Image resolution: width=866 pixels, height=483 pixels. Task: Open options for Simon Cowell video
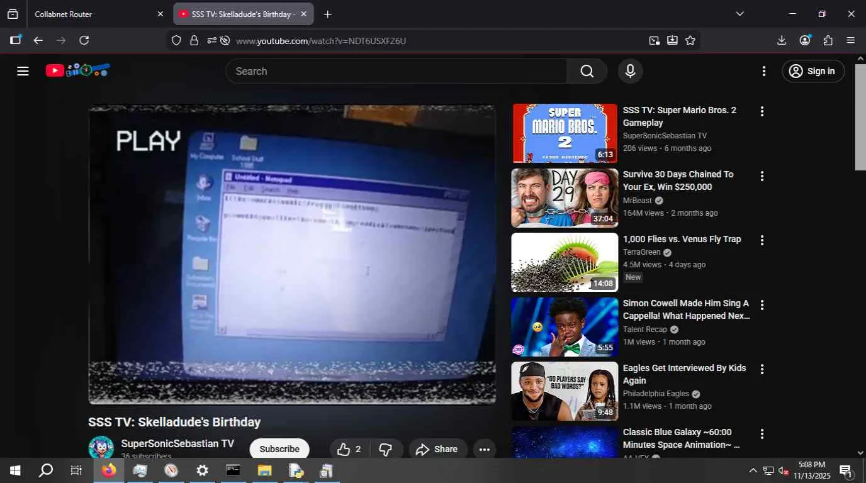[762, 305]
